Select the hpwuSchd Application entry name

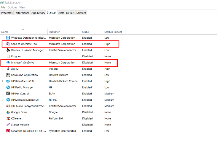(24, 75)
